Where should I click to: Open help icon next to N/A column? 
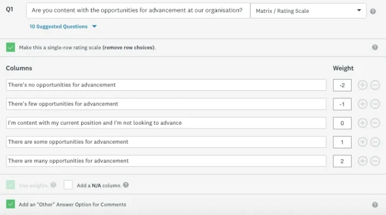(x=126, y=185)
